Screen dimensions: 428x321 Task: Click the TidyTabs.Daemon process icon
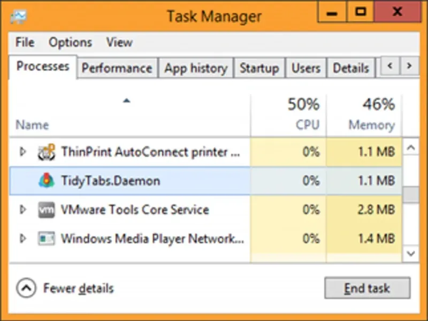pos(47,181)
